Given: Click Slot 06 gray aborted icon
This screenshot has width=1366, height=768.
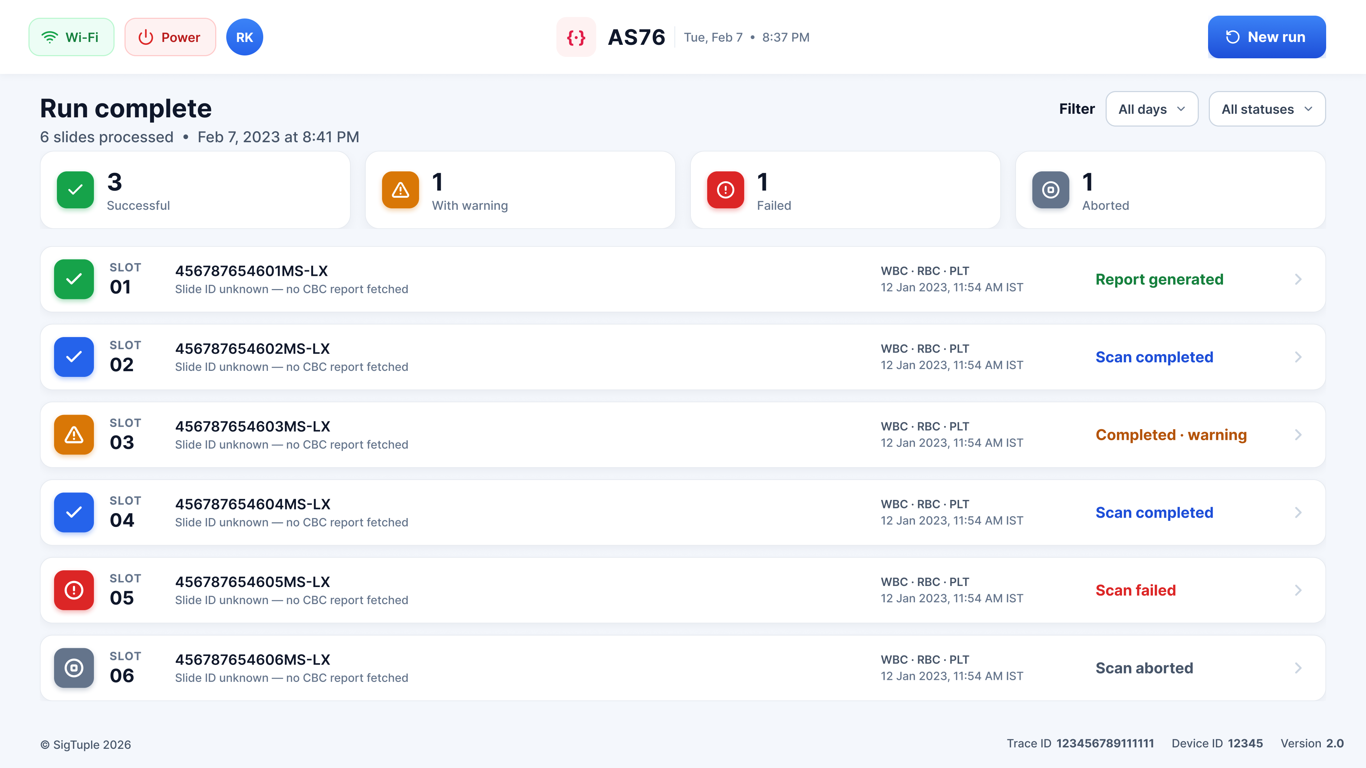Looking at the screenshot, I should click(x=74, y=668).
